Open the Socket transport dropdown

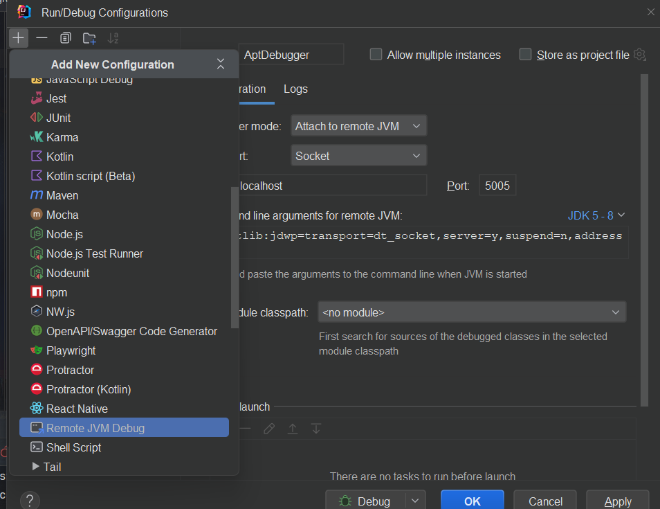[358, 156]
